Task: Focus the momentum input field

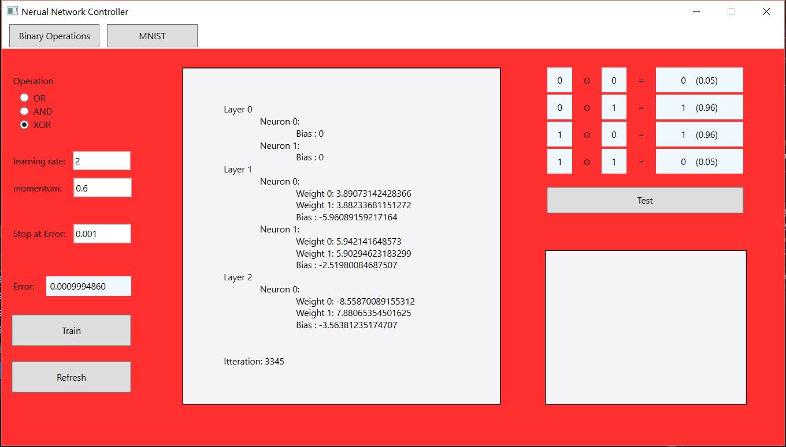Action: pyautogui.click(x=102, y=187)
